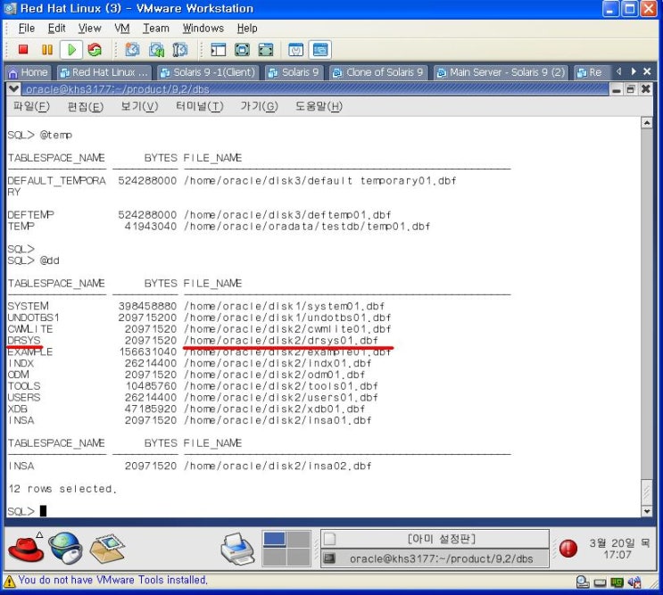Open the Windows menu
Image resolution: width=663 pixels, height=595 pixels.
pyautogui.click(x=203, y=29)
